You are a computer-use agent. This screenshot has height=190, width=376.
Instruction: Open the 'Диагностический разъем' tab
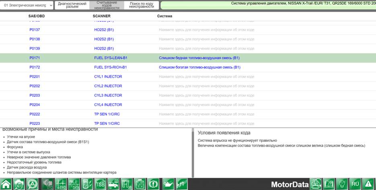point(72,5)
